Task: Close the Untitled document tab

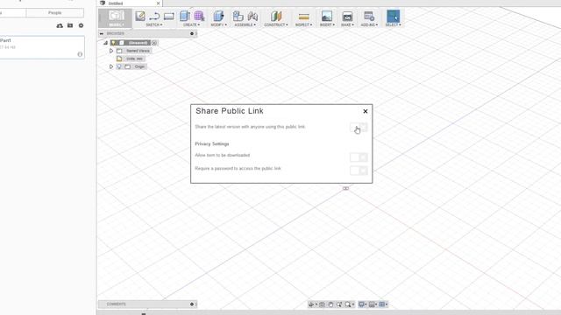Action: (158, 3)
